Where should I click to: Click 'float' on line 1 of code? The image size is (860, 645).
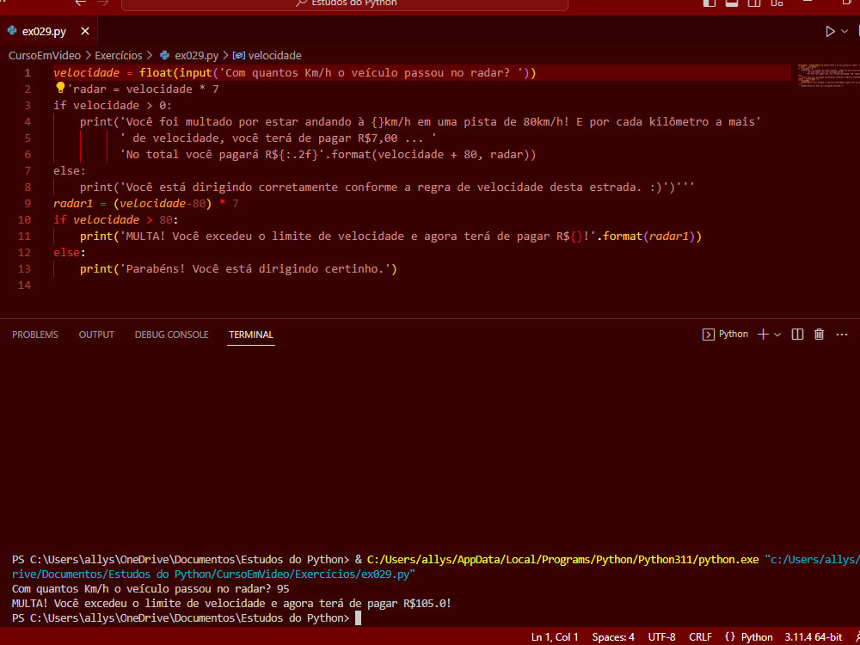[156, 72]
